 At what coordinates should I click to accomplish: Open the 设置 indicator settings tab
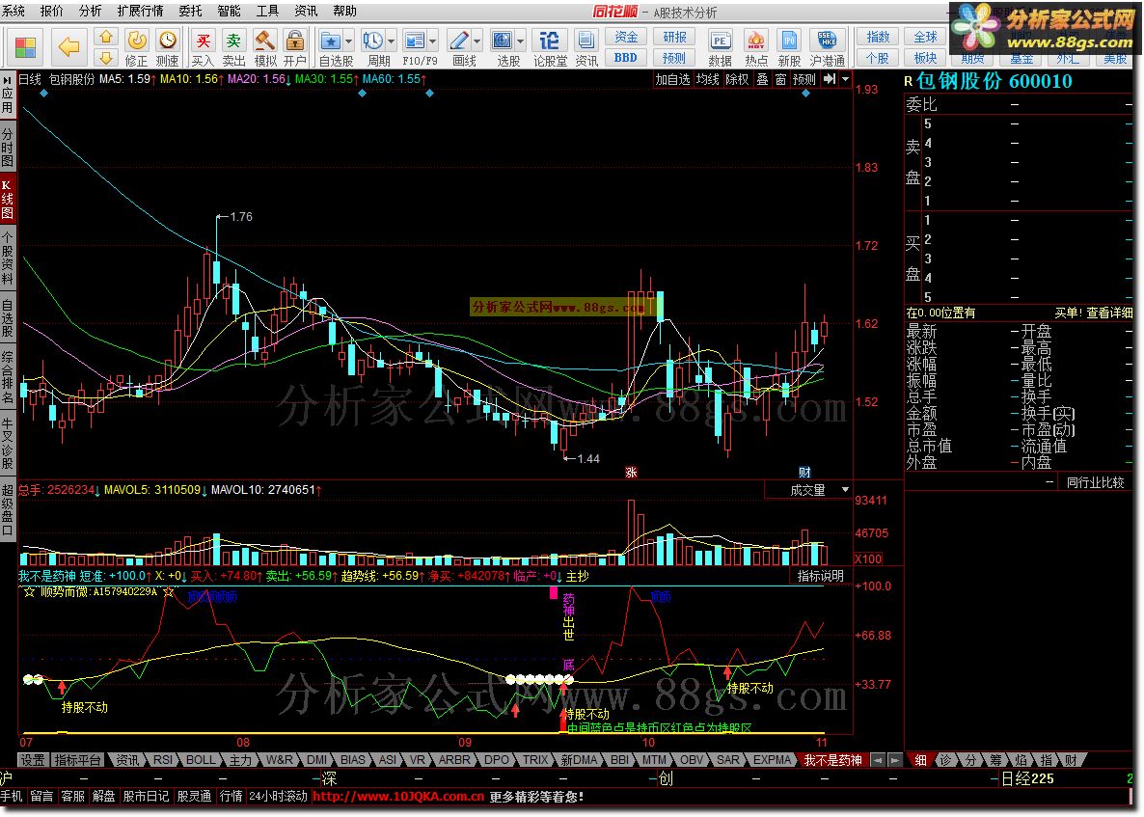click(32, 760)
